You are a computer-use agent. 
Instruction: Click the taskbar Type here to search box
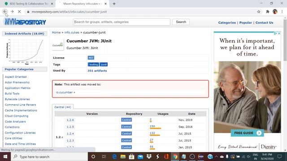click(x=49, y=157)
